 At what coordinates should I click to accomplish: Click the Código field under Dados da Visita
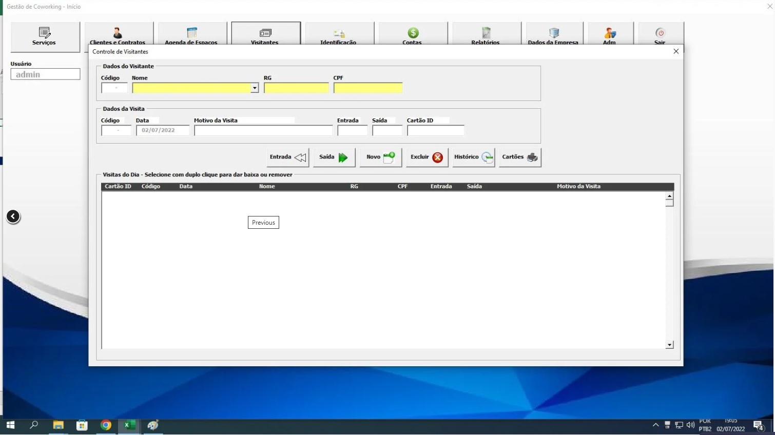click(x=116, y=131)
